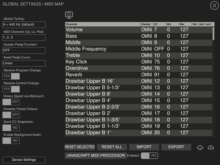Viewport: 220px width, 165px height.
Task: Click the Channel column header
Action: click(146, 24)
